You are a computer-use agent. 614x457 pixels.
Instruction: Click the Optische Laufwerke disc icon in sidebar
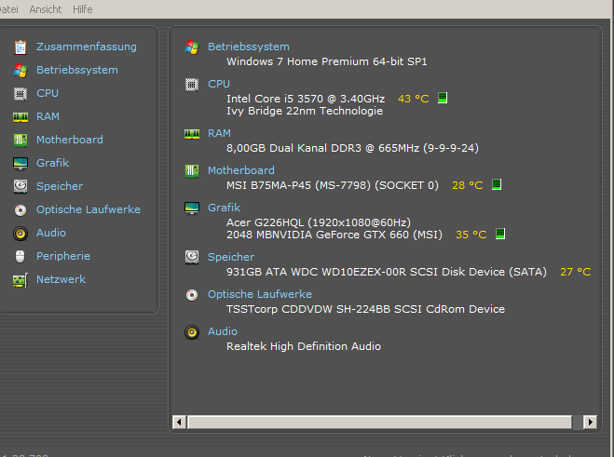click(20, 210)
